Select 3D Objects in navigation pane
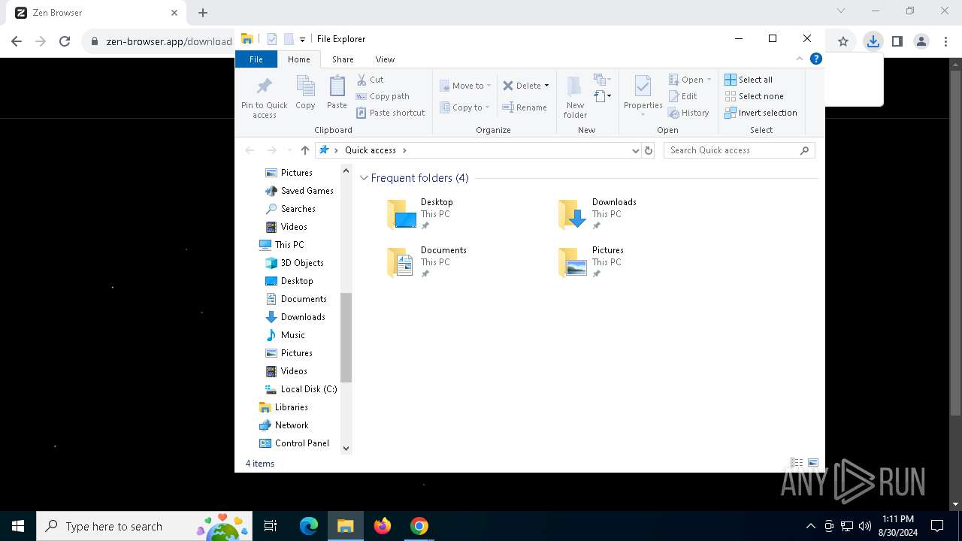The image size is (962, 541). 295,263
